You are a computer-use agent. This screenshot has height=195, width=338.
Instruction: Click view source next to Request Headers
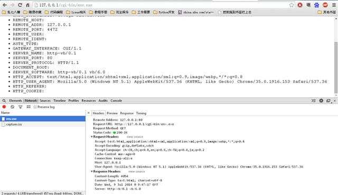[x=135, y=137]
